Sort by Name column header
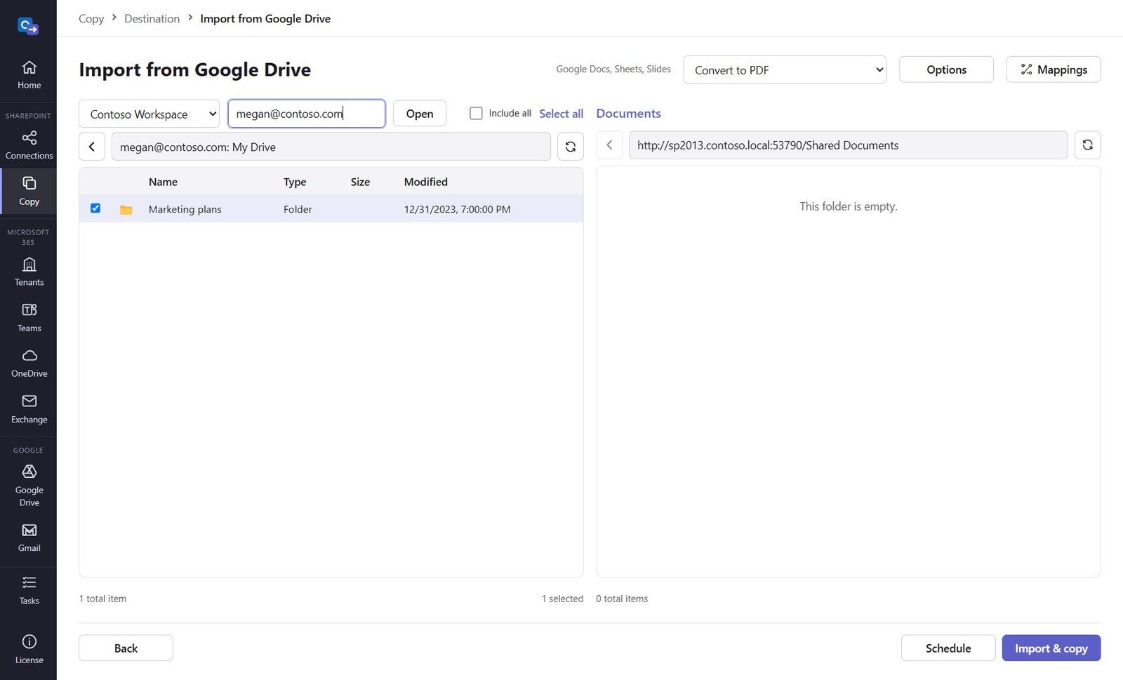The height and width of the screenshot is (680, 1123). (x=163, y=182)
